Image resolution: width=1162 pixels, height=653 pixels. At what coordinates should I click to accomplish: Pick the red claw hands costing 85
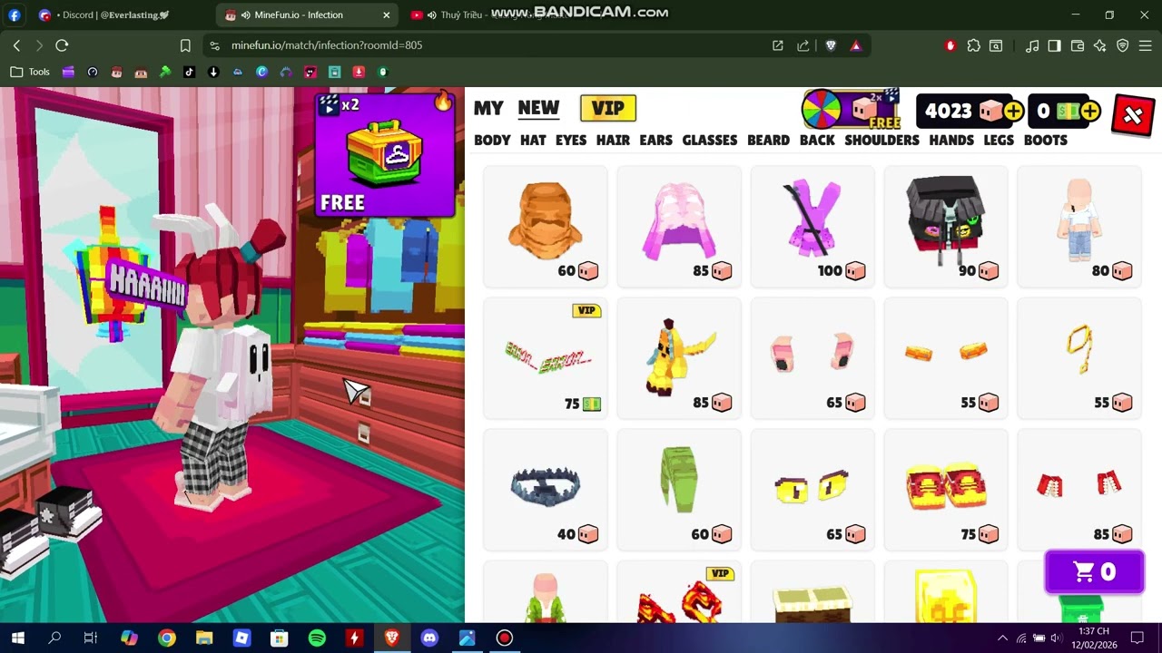tap(1079, 490)
